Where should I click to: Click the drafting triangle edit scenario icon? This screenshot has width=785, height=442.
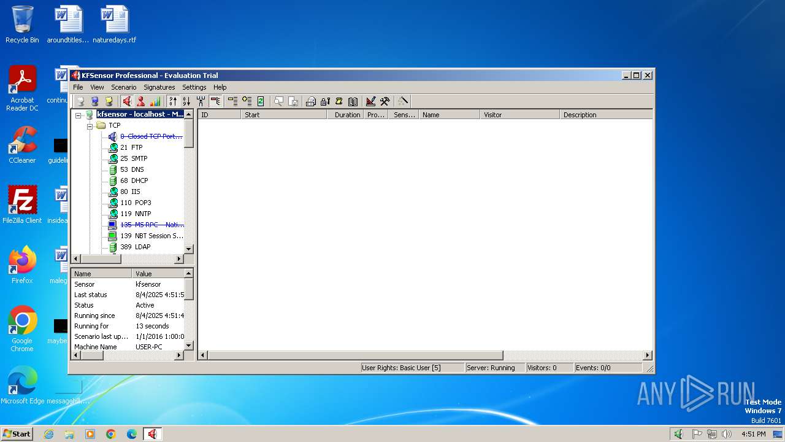click(370, 101)
